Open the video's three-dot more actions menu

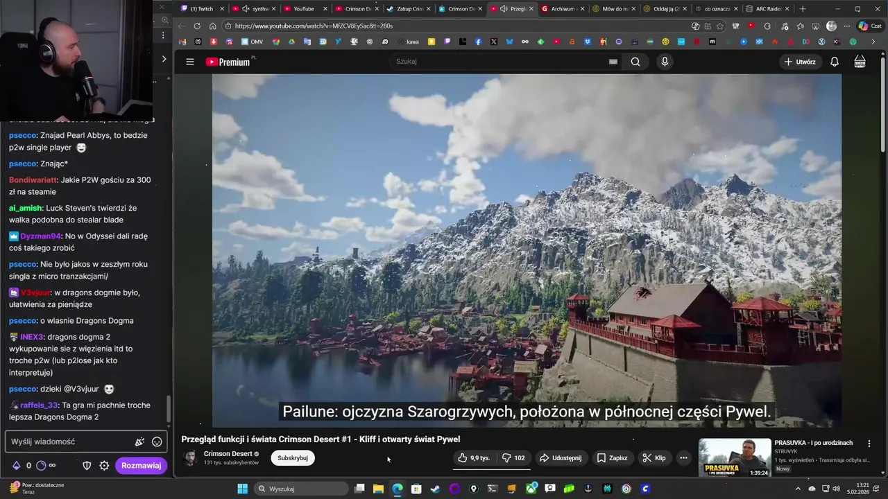(683, 458)
